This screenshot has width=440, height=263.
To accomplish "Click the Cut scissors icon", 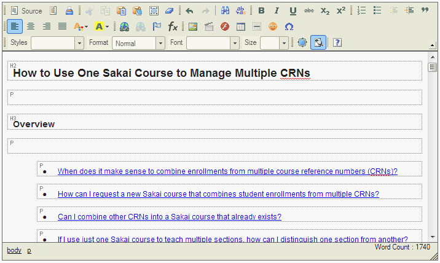I will 89,11.
